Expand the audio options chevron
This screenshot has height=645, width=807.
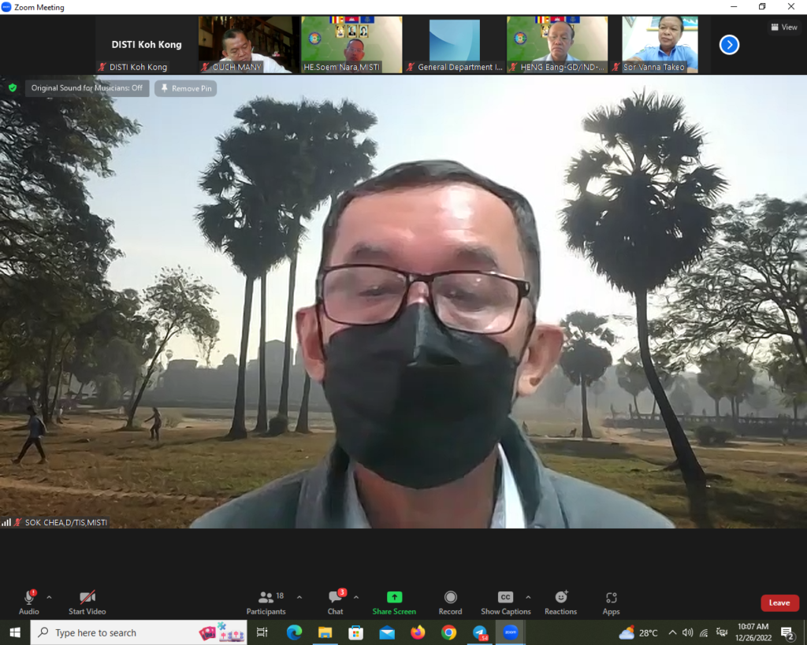(x=49, y=597)
